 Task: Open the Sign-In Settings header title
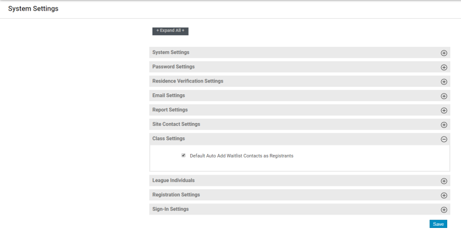click(x=171, y=209)
